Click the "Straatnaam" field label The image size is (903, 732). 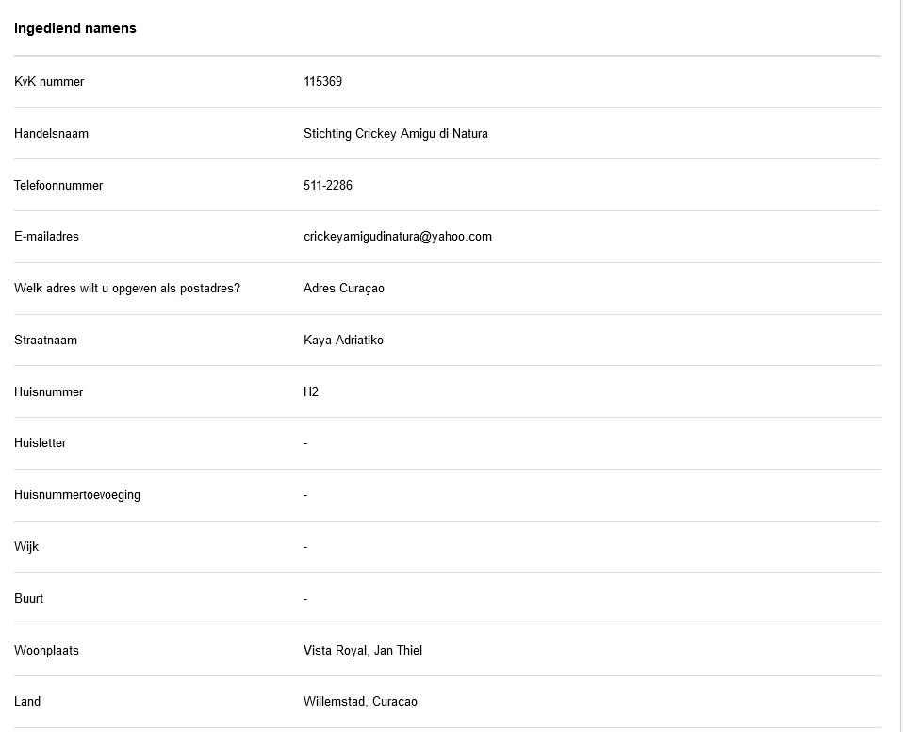click(x=45, y=341)
